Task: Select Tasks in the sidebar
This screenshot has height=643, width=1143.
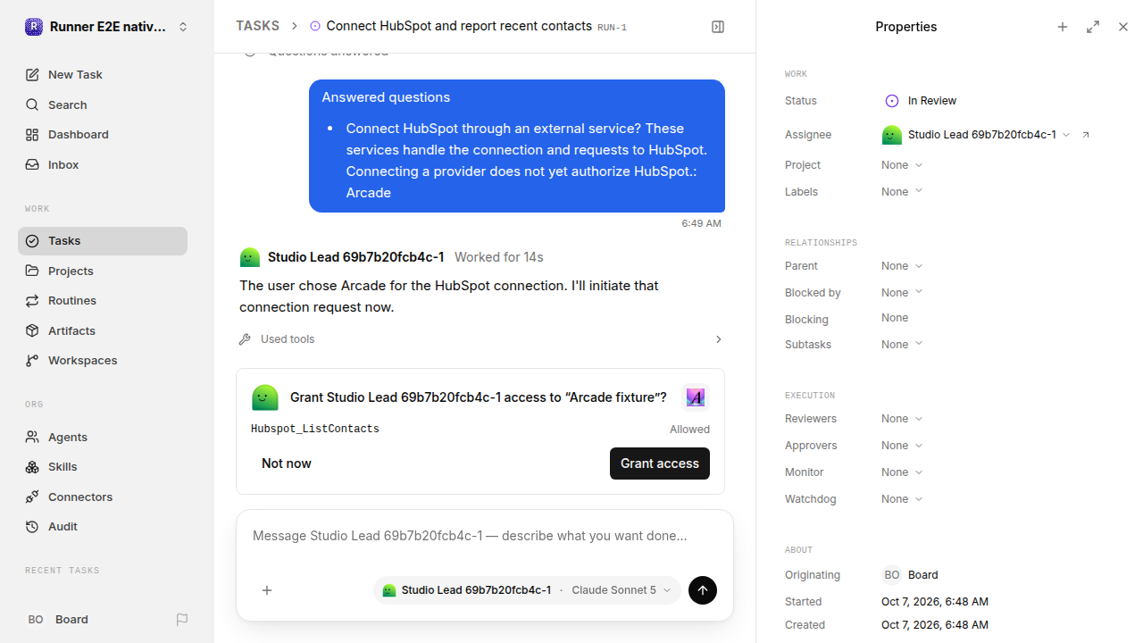Action: click(x=103, y=241)
